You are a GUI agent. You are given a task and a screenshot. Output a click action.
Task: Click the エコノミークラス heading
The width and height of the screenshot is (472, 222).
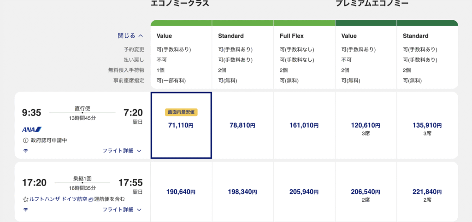point(180,3)
